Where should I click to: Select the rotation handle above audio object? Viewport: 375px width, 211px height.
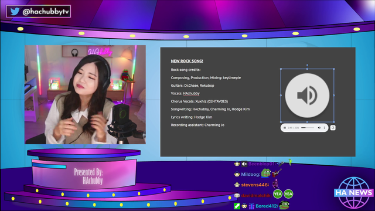coord(307,65)
